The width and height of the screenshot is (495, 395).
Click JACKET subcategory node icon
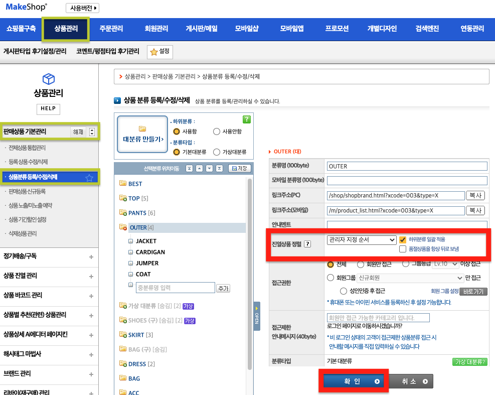point(131,241)
